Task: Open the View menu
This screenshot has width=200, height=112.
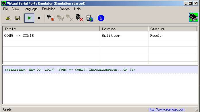Action: click(x=16, y=9)
